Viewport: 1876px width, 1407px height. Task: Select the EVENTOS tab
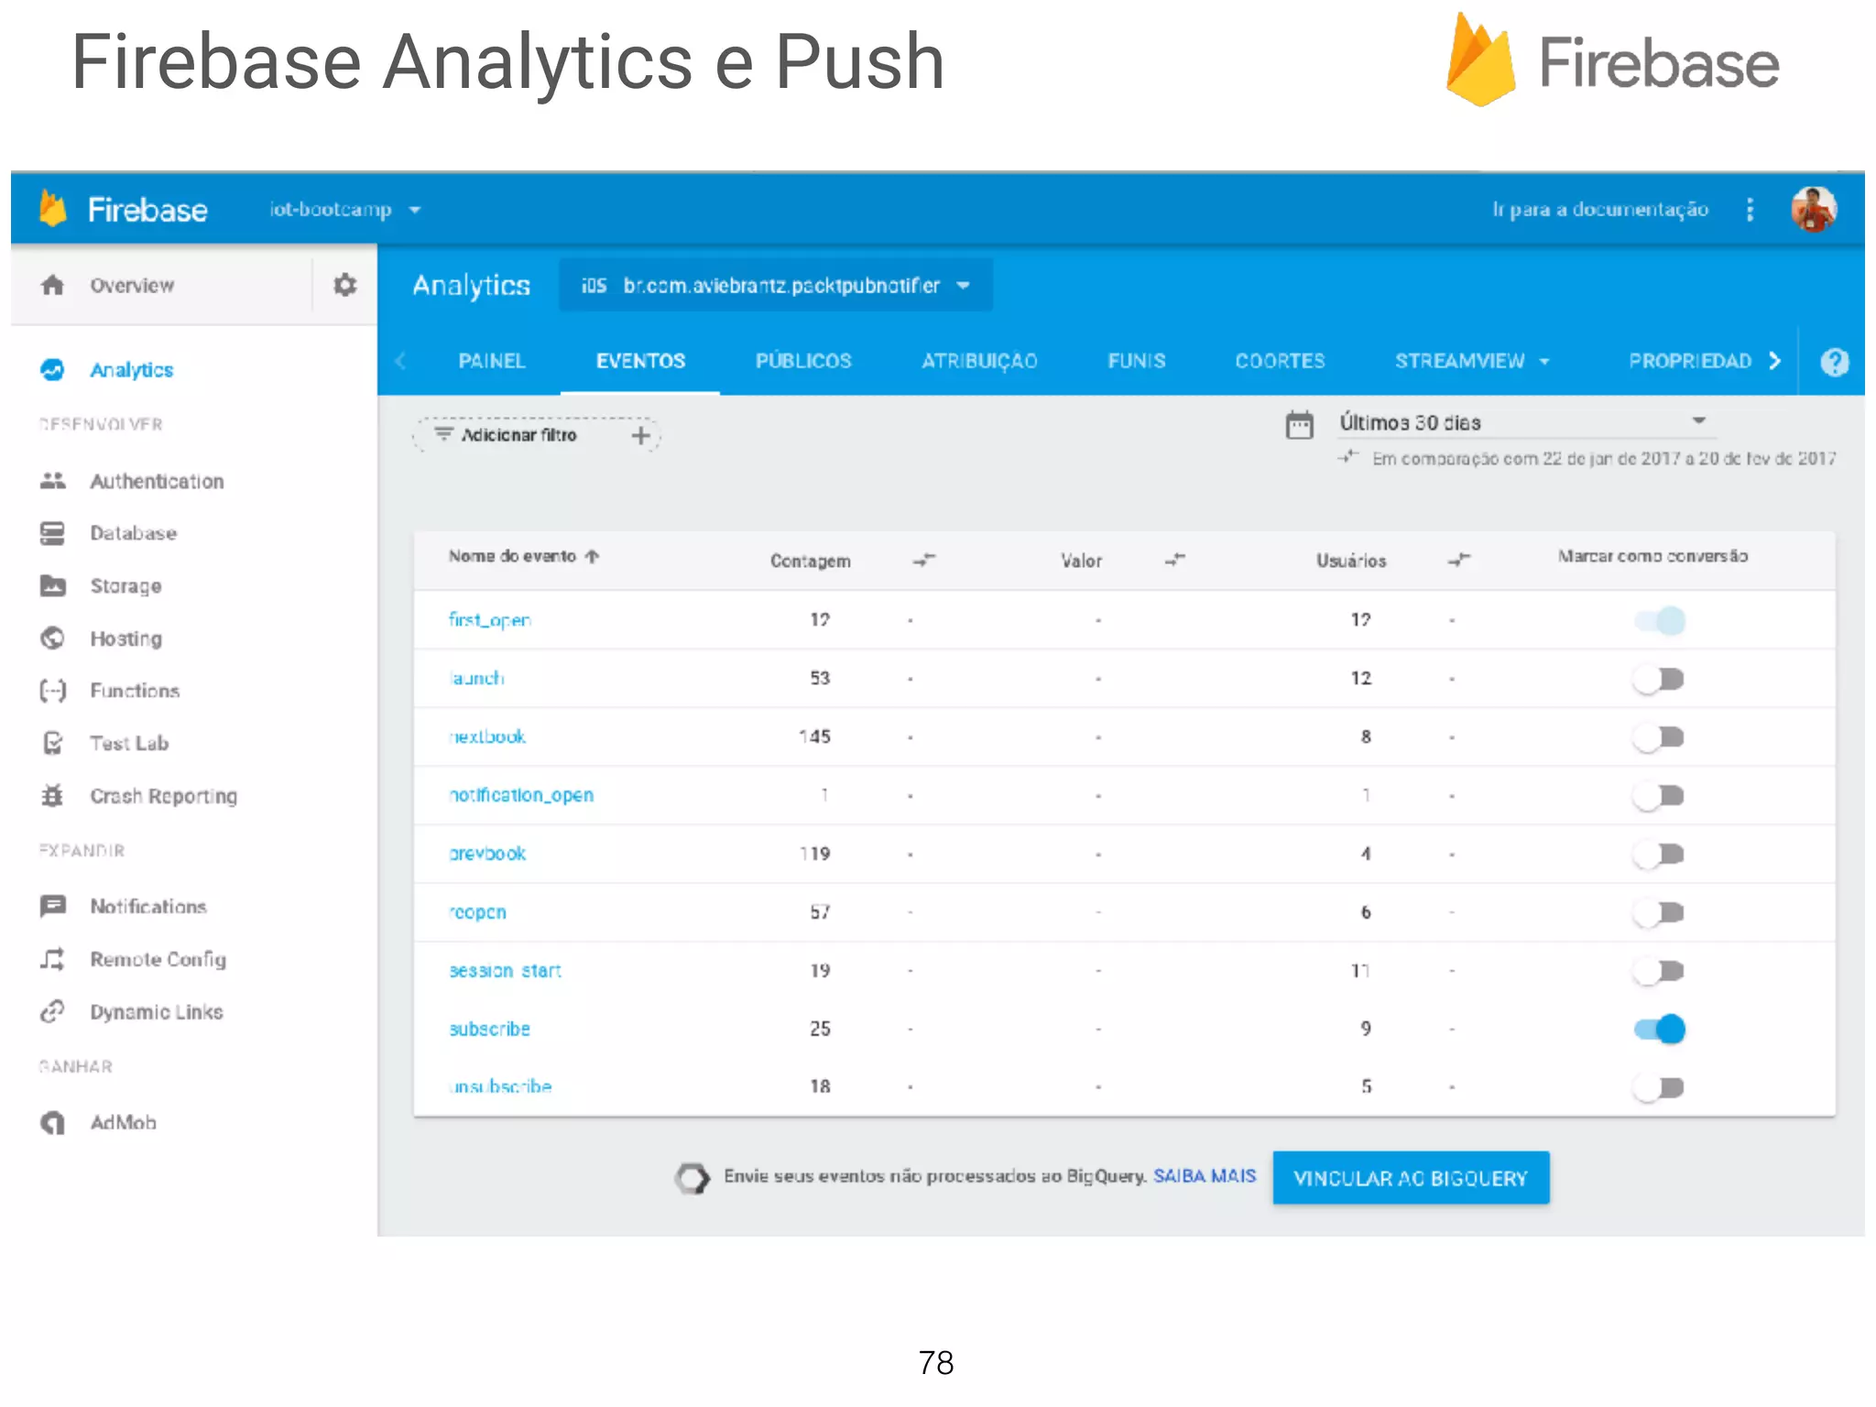click(x=640, y=361)
